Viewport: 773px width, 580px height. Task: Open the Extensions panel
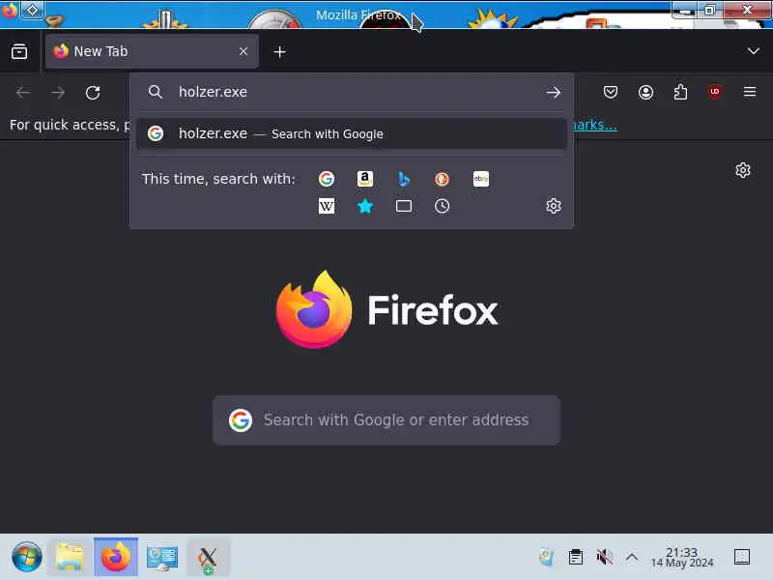click(x=680, y=92)
